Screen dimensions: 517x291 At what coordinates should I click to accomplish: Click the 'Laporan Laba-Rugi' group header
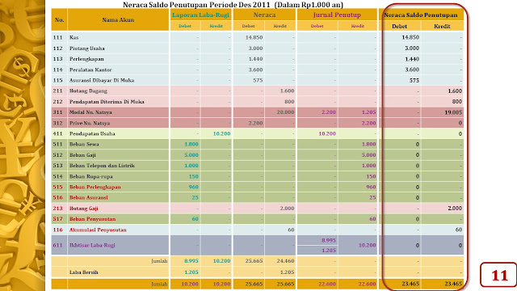200,15
